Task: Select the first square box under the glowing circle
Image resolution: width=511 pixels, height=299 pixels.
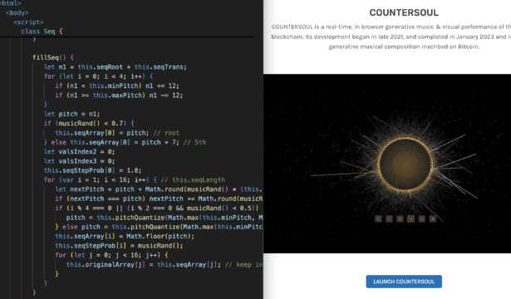Action: (x=378, y=219)
